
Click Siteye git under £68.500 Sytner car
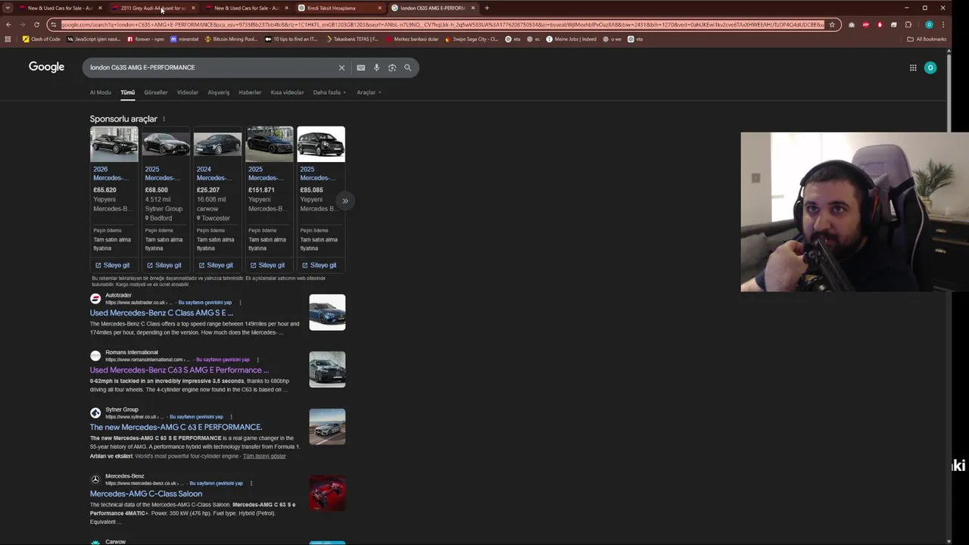click(x=164, y=265)
